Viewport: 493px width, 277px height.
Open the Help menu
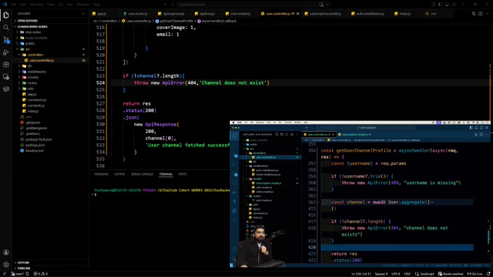96,4
